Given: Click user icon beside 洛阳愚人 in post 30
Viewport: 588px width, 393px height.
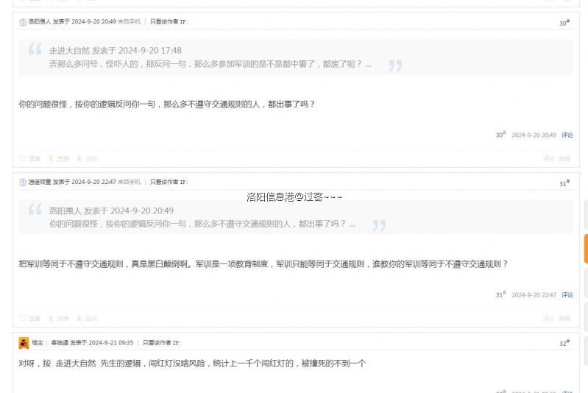Looking at the screenshot, I should pyautogui.click(x=23, y=22).
